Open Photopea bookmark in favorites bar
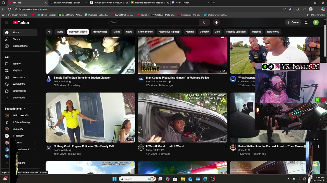Image resolution: width=327 pixels, height=183 pixels. tap(96, 15)
